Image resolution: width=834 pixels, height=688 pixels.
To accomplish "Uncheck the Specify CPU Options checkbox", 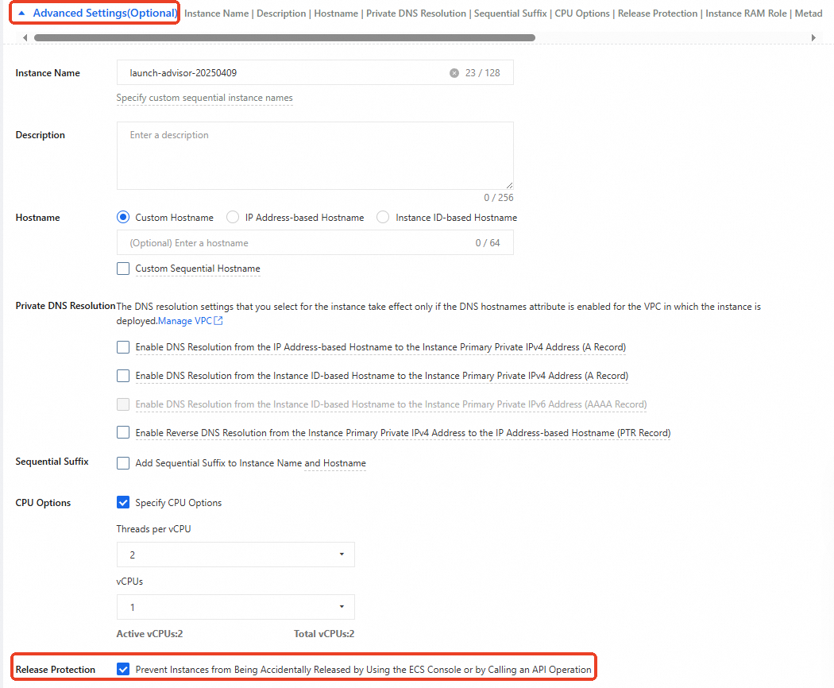I will click(x=123, y=502).
